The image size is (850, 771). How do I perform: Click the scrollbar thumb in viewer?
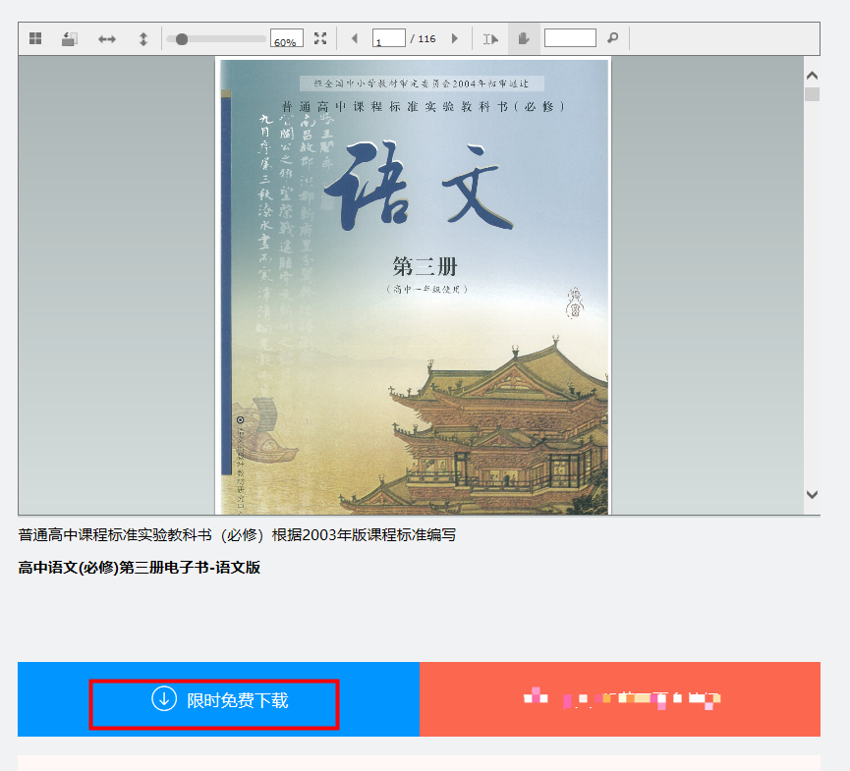(812, 94)
